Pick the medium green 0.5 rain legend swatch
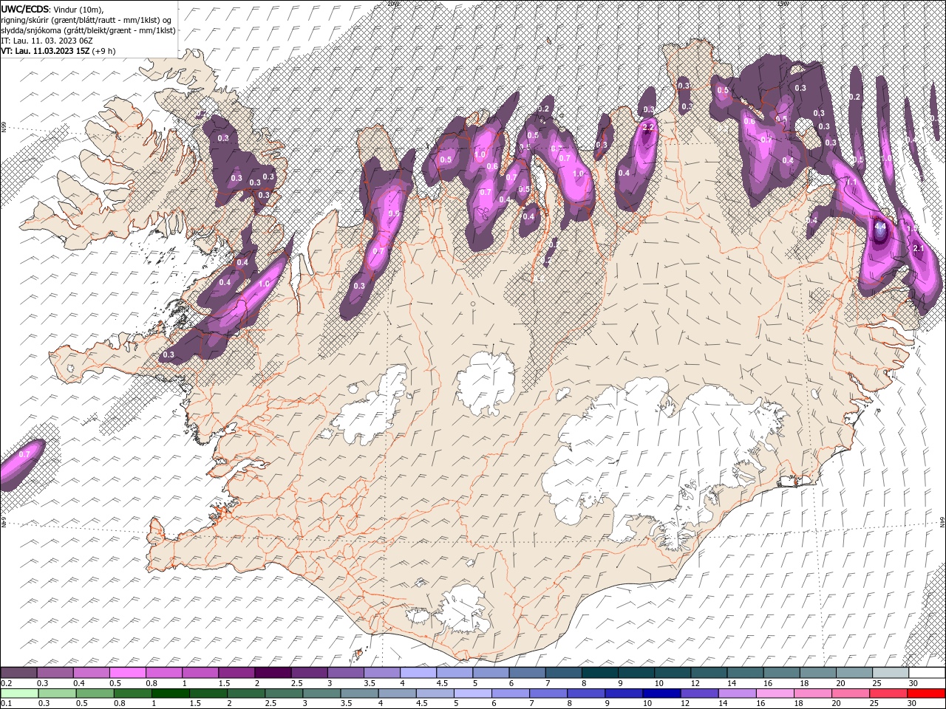Screen dimensions: 946x709 [95, 693]
